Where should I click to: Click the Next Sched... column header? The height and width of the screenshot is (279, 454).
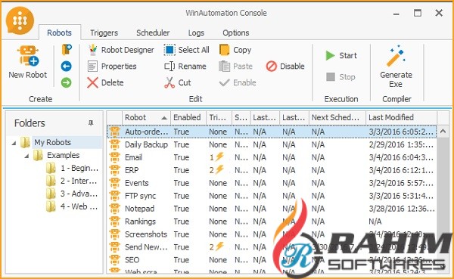337,117
